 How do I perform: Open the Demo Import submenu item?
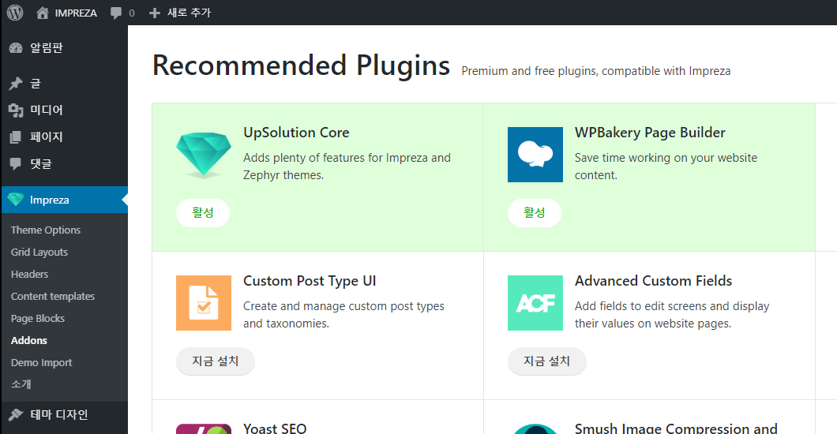(x=41, y=363)
